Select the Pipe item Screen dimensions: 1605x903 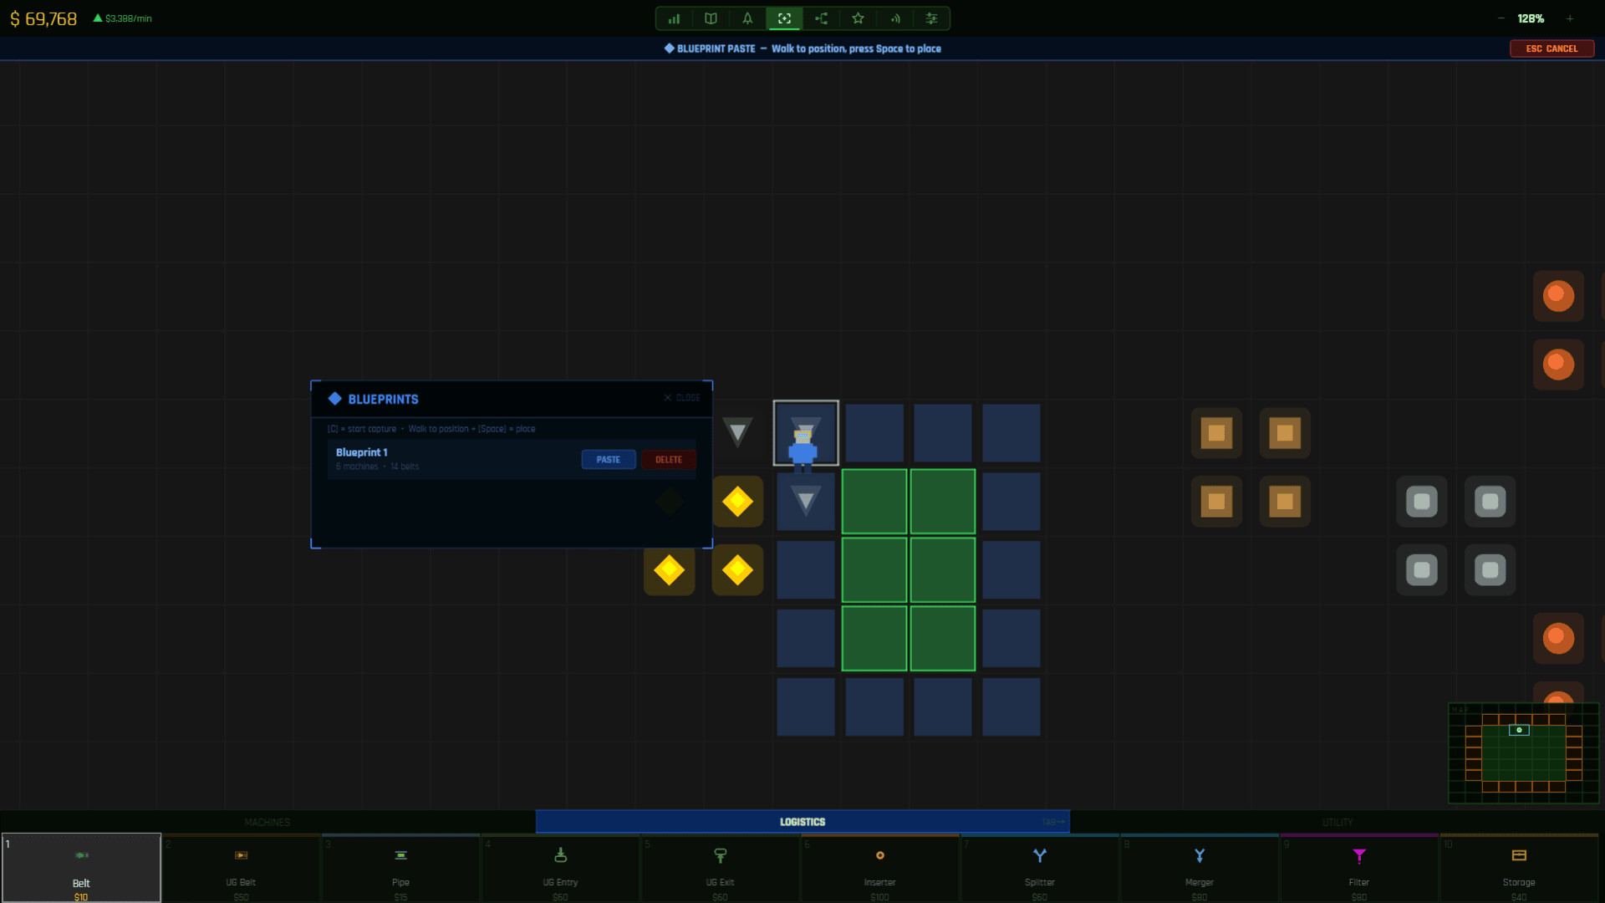click(400, 868)
